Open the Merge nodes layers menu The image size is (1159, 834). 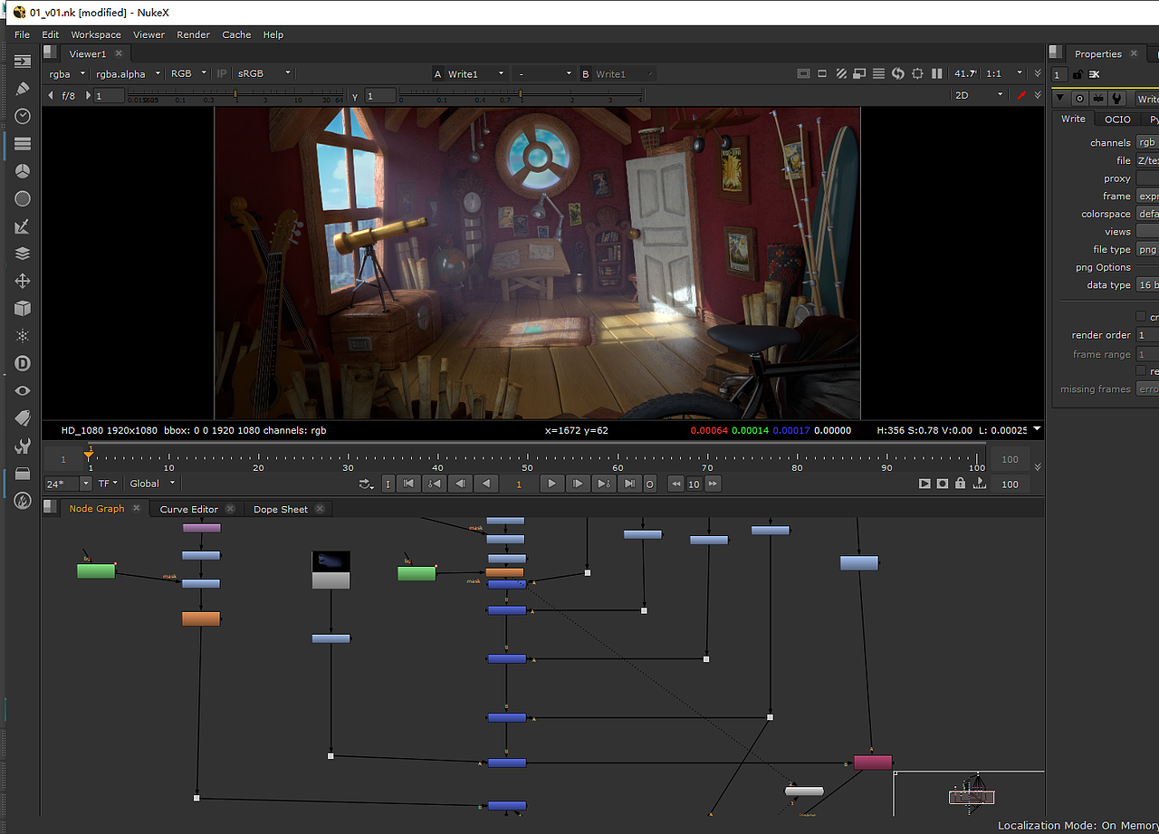(x=23, y=254)
